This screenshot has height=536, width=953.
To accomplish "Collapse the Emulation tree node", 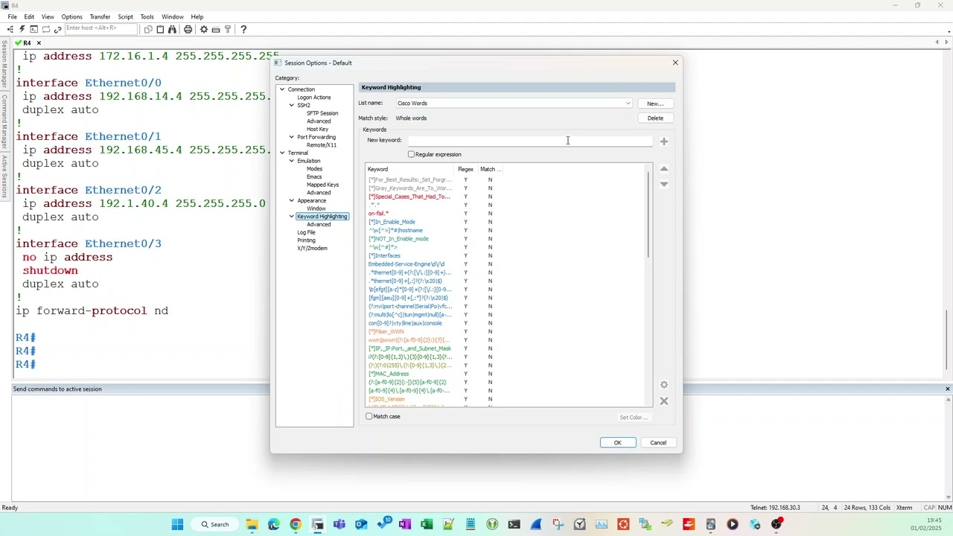I will pyautogui.click(x=292, y=161).
